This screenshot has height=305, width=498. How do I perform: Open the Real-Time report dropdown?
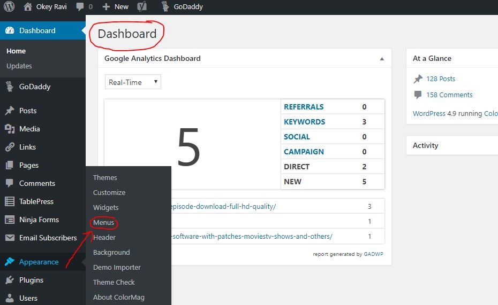tap(133, 82)
